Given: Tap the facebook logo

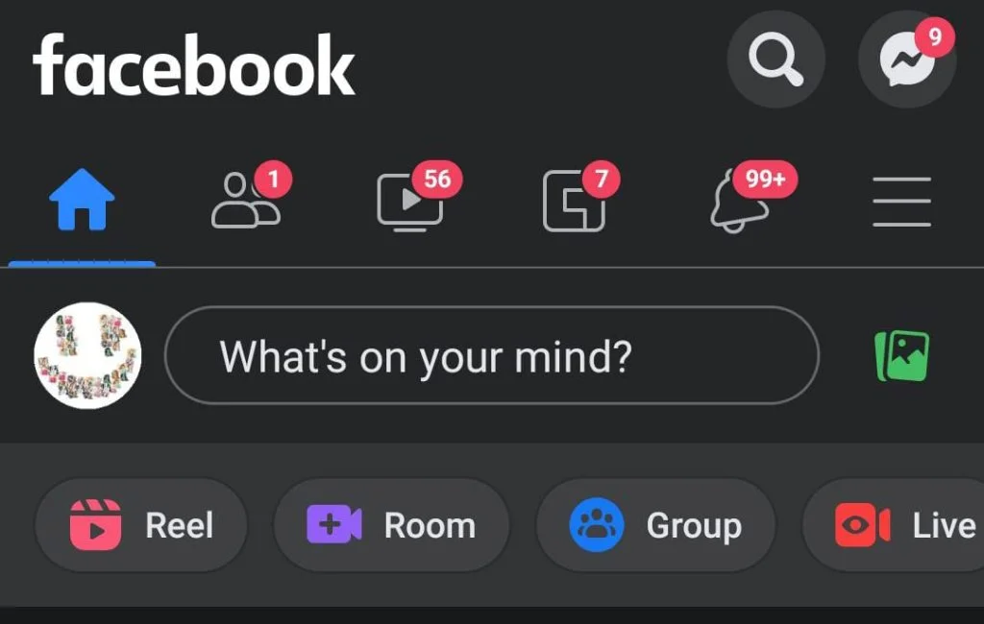Looking at the screenshot, I should pyautogui.click(x=193, y=64).
